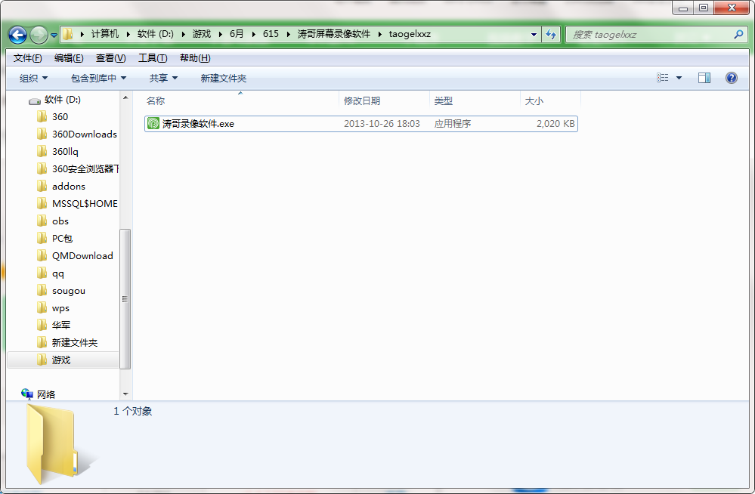This screenshot has height=494, width=755.
Task: Open the 工具(T) menu
Action: (x=153, y=58)
